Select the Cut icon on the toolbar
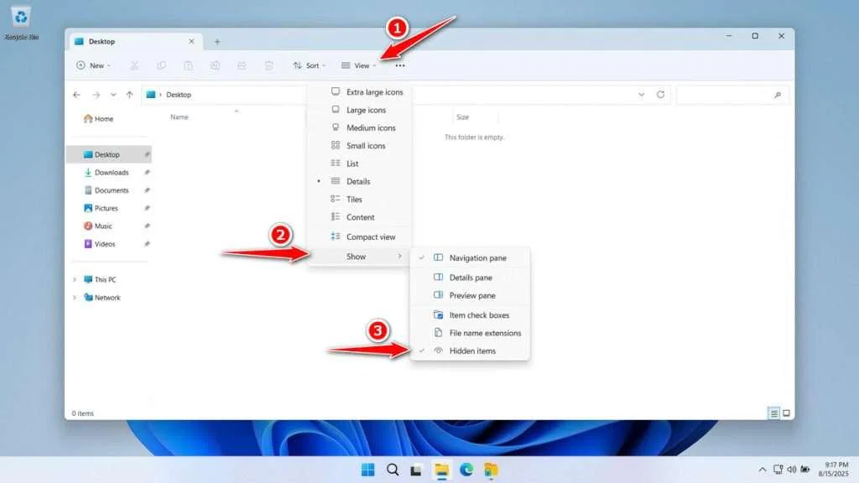This screenshot has height=483, width=859. pyautogui.click(x=134, y=65)
